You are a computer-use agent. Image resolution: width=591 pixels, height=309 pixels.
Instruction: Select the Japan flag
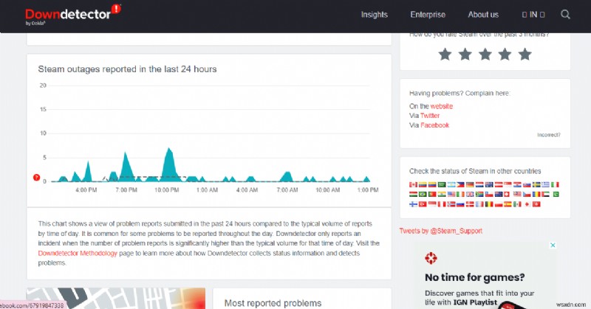click(x=527, y=204)
